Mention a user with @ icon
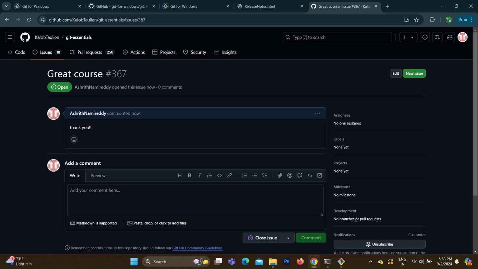 [x=290, y=176]
